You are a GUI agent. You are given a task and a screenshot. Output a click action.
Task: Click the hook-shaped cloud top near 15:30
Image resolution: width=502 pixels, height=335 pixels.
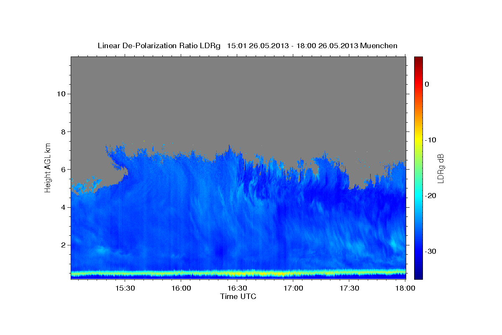[117, 163]
